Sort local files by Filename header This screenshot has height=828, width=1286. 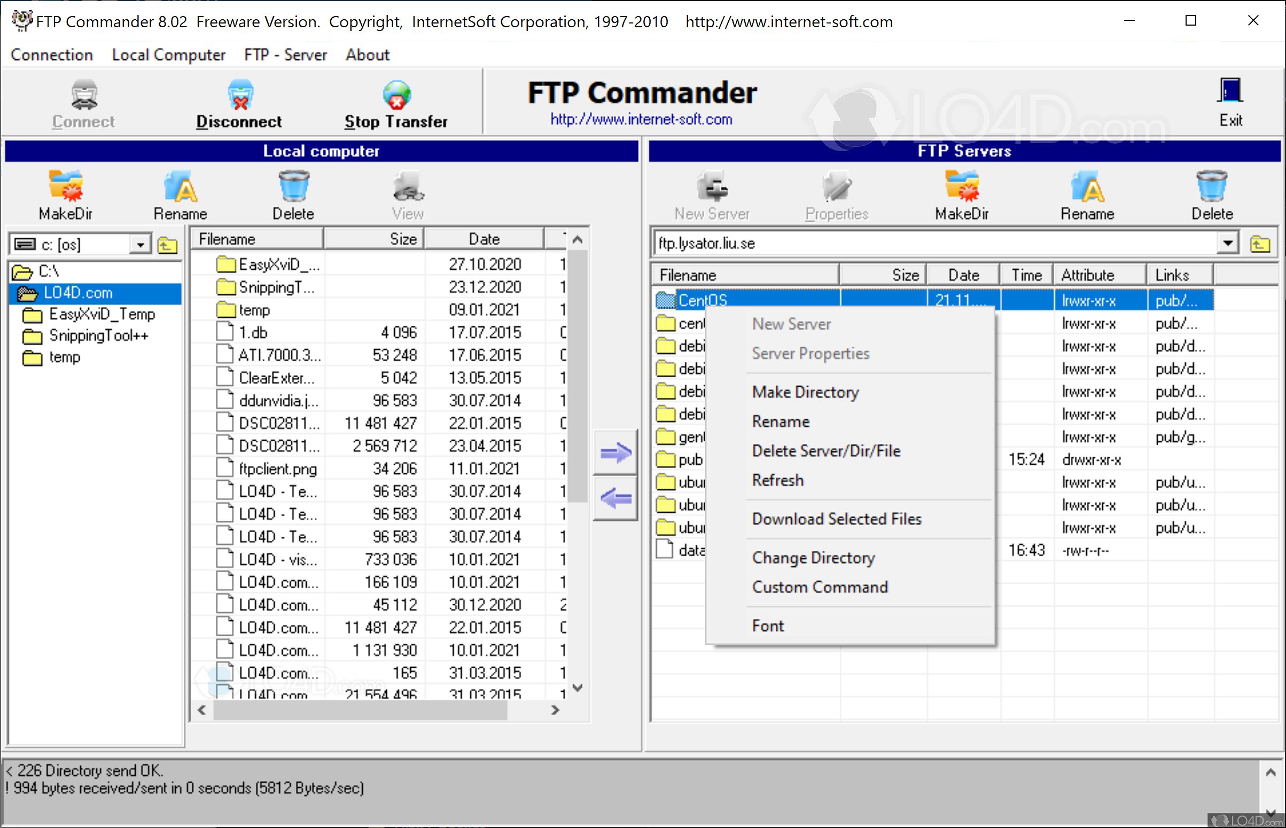[258, 239]
